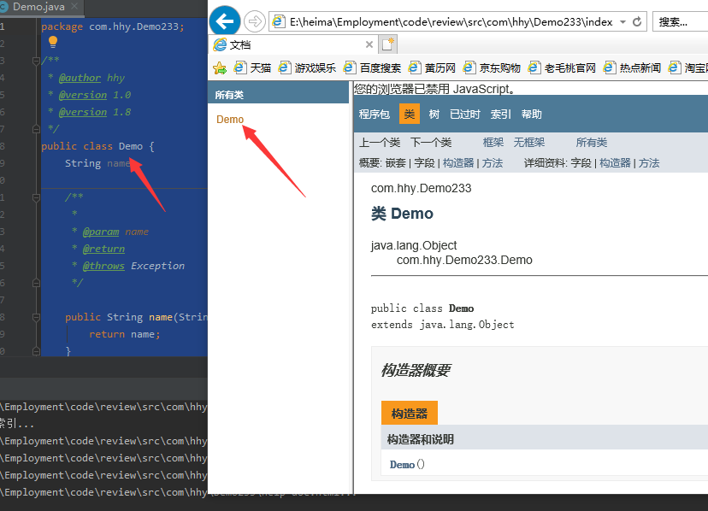Select the highlighted 类 navigation item
This screenshot has height=511, width=708.
click(x=409, y=114)
